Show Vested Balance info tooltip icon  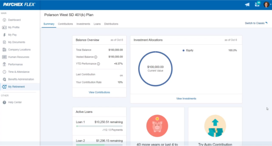pos(96,57)
